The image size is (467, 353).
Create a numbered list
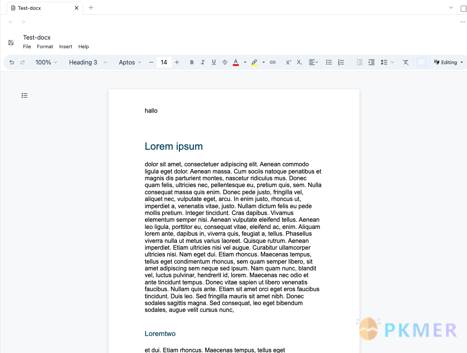[341, 62]
